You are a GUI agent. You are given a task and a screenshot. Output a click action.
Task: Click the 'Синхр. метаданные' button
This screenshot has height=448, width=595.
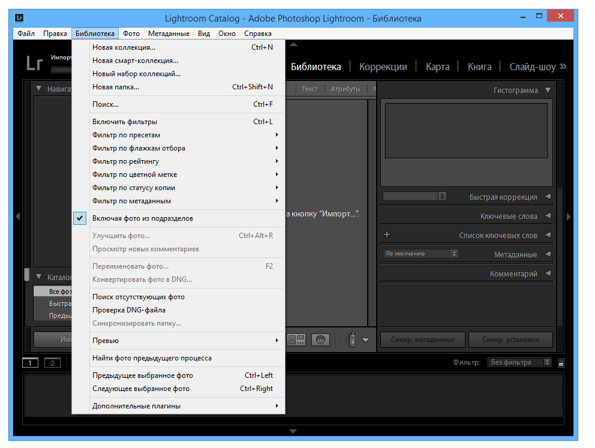click(x=423, y=339)
